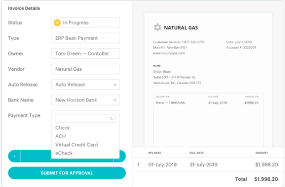Open the Type ERP Bean Payment field
Viewport: 285px width, 187px height.
tap(85, 38)
